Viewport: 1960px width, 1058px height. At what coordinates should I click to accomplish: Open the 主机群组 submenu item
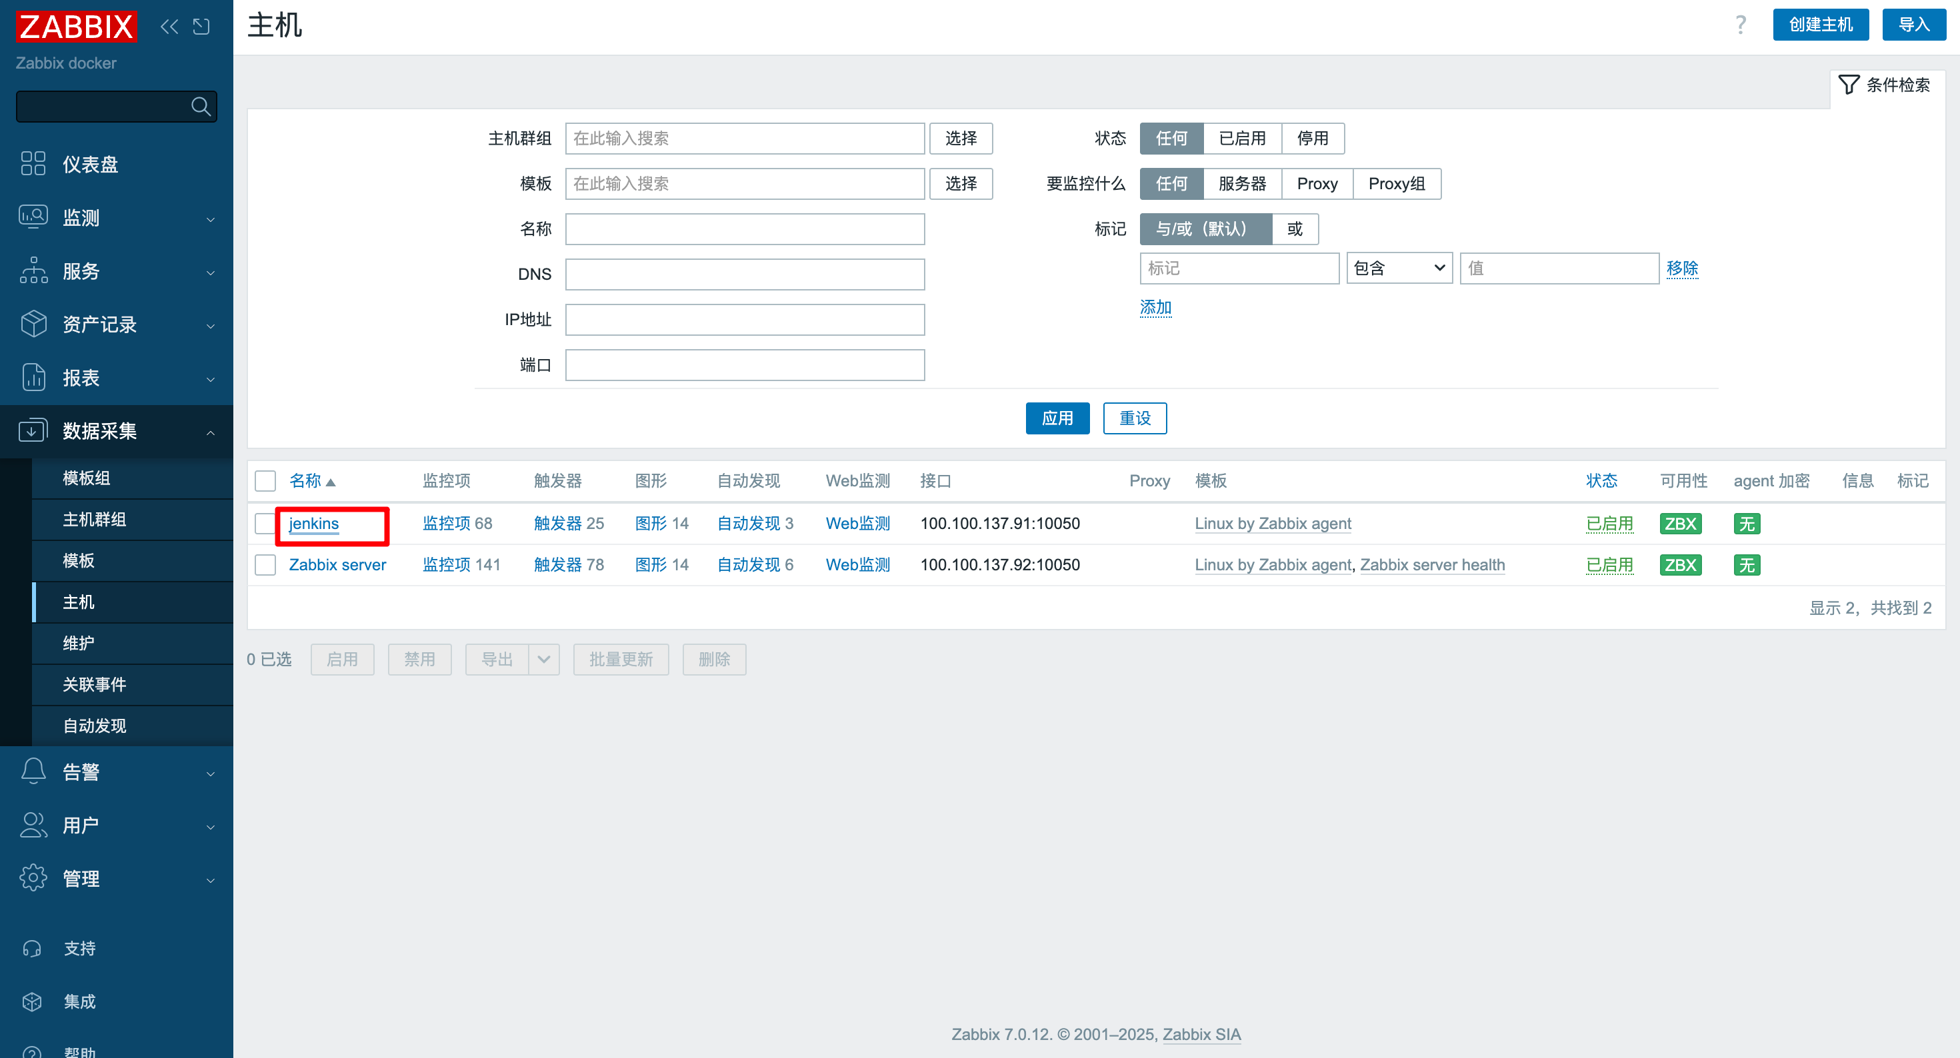tap(133, 520)
